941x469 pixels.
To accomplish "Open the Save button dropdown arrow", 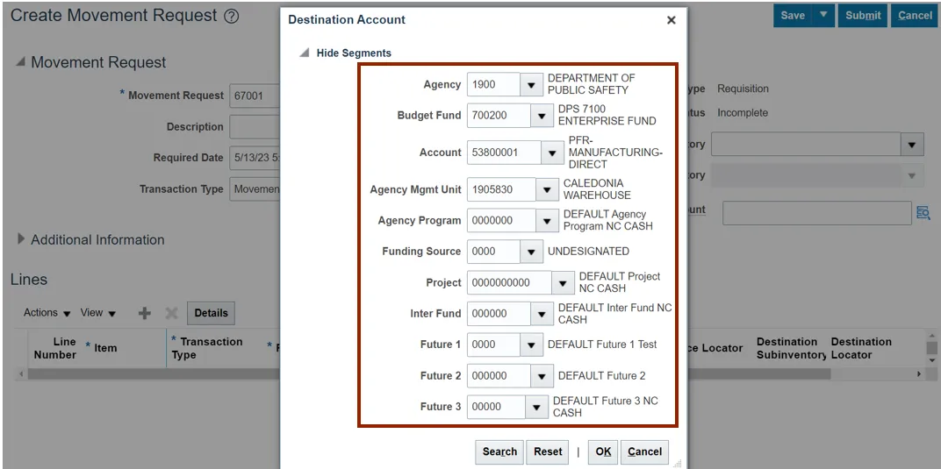I will tap(823, 15).
